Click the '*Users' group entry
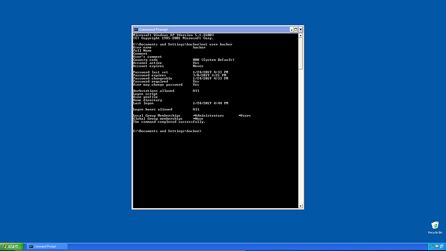Screen dimensions: 446x251 245,116
